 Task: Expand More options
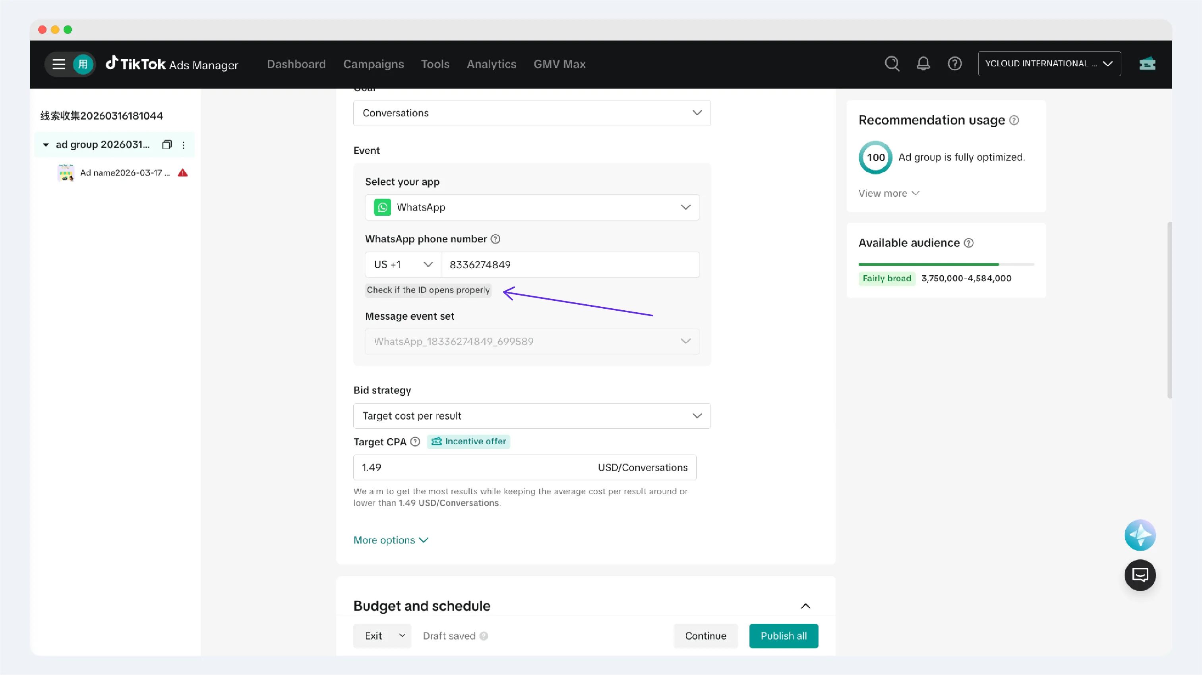[391, 540]
